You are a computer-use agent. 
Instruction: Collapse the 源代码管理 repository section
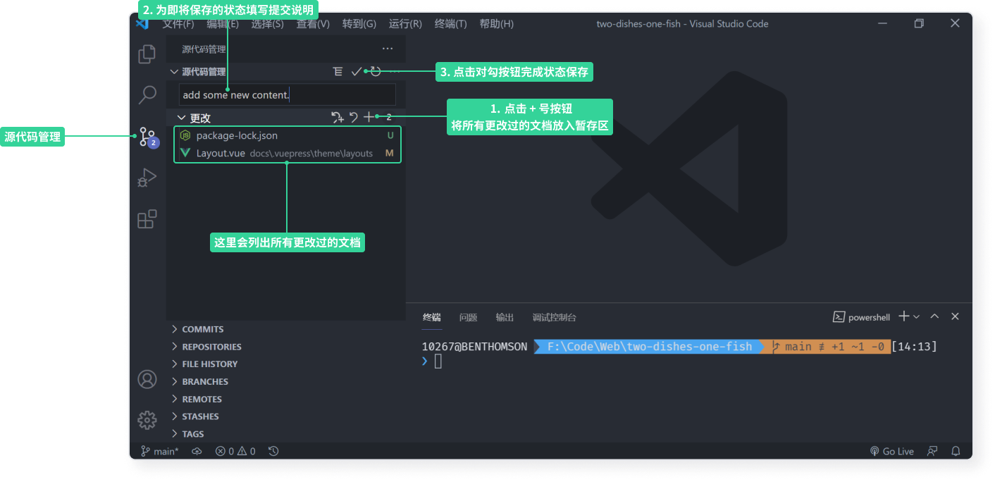(x=174, y=72)
